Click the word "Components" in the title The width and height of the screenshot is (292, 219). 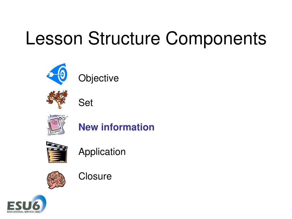[216, 39]
